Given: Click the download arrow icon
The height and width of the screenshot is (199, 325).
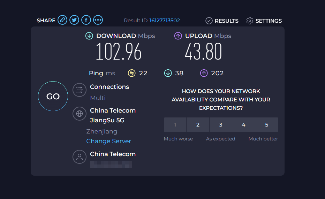Looking at the screenshot, I should (89, 36).
